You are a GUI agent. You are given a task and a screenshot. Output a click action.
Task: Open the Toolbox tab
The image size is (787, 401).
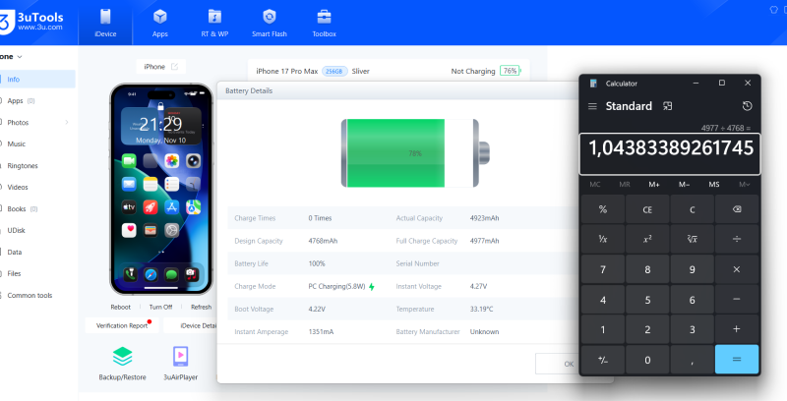pyautogui.click(x=325, y=23)
